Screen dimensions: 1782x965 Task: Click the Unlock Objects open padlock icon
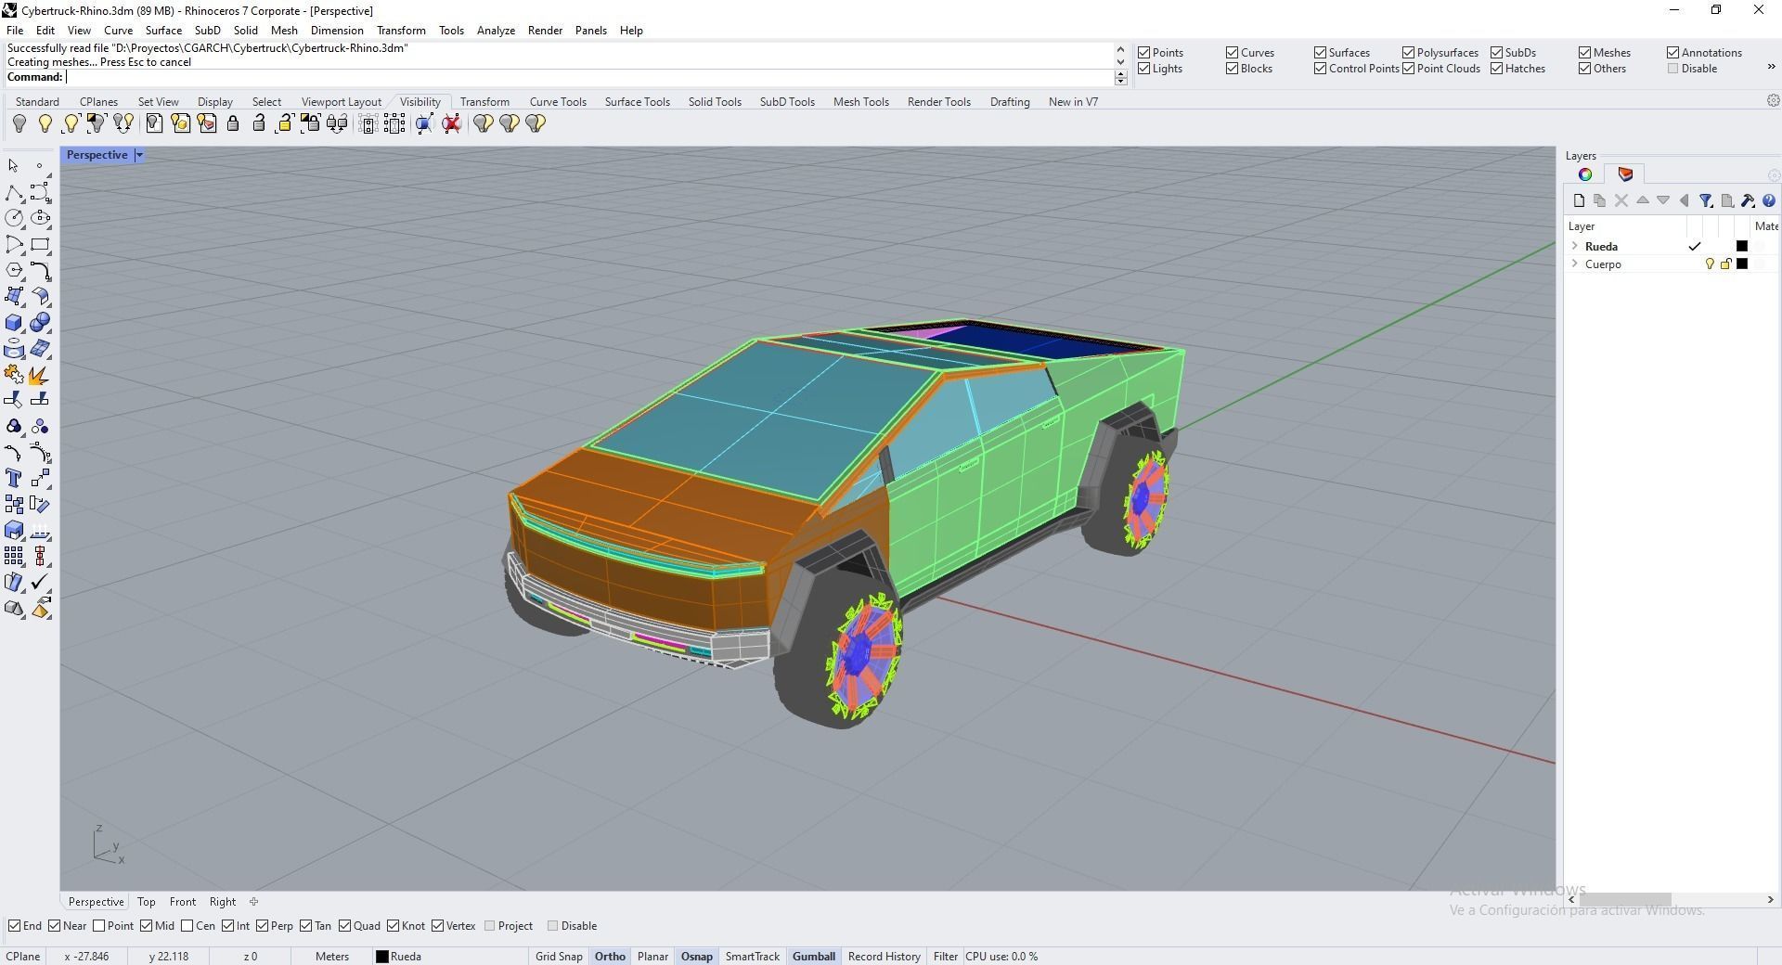pos(259,123)
